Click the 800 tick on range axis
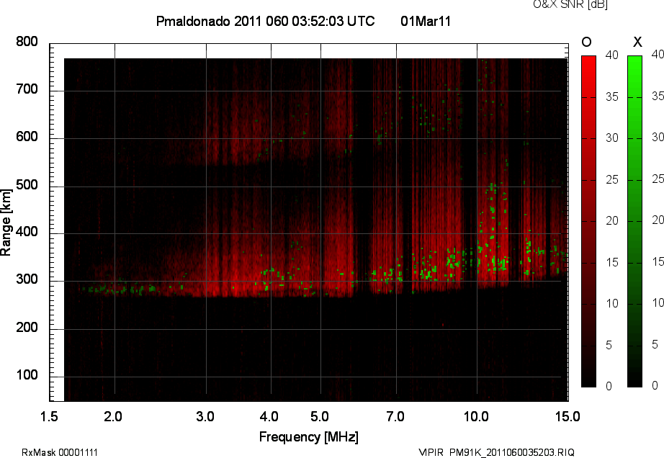The image size is (664, 458). click(27, 42)
